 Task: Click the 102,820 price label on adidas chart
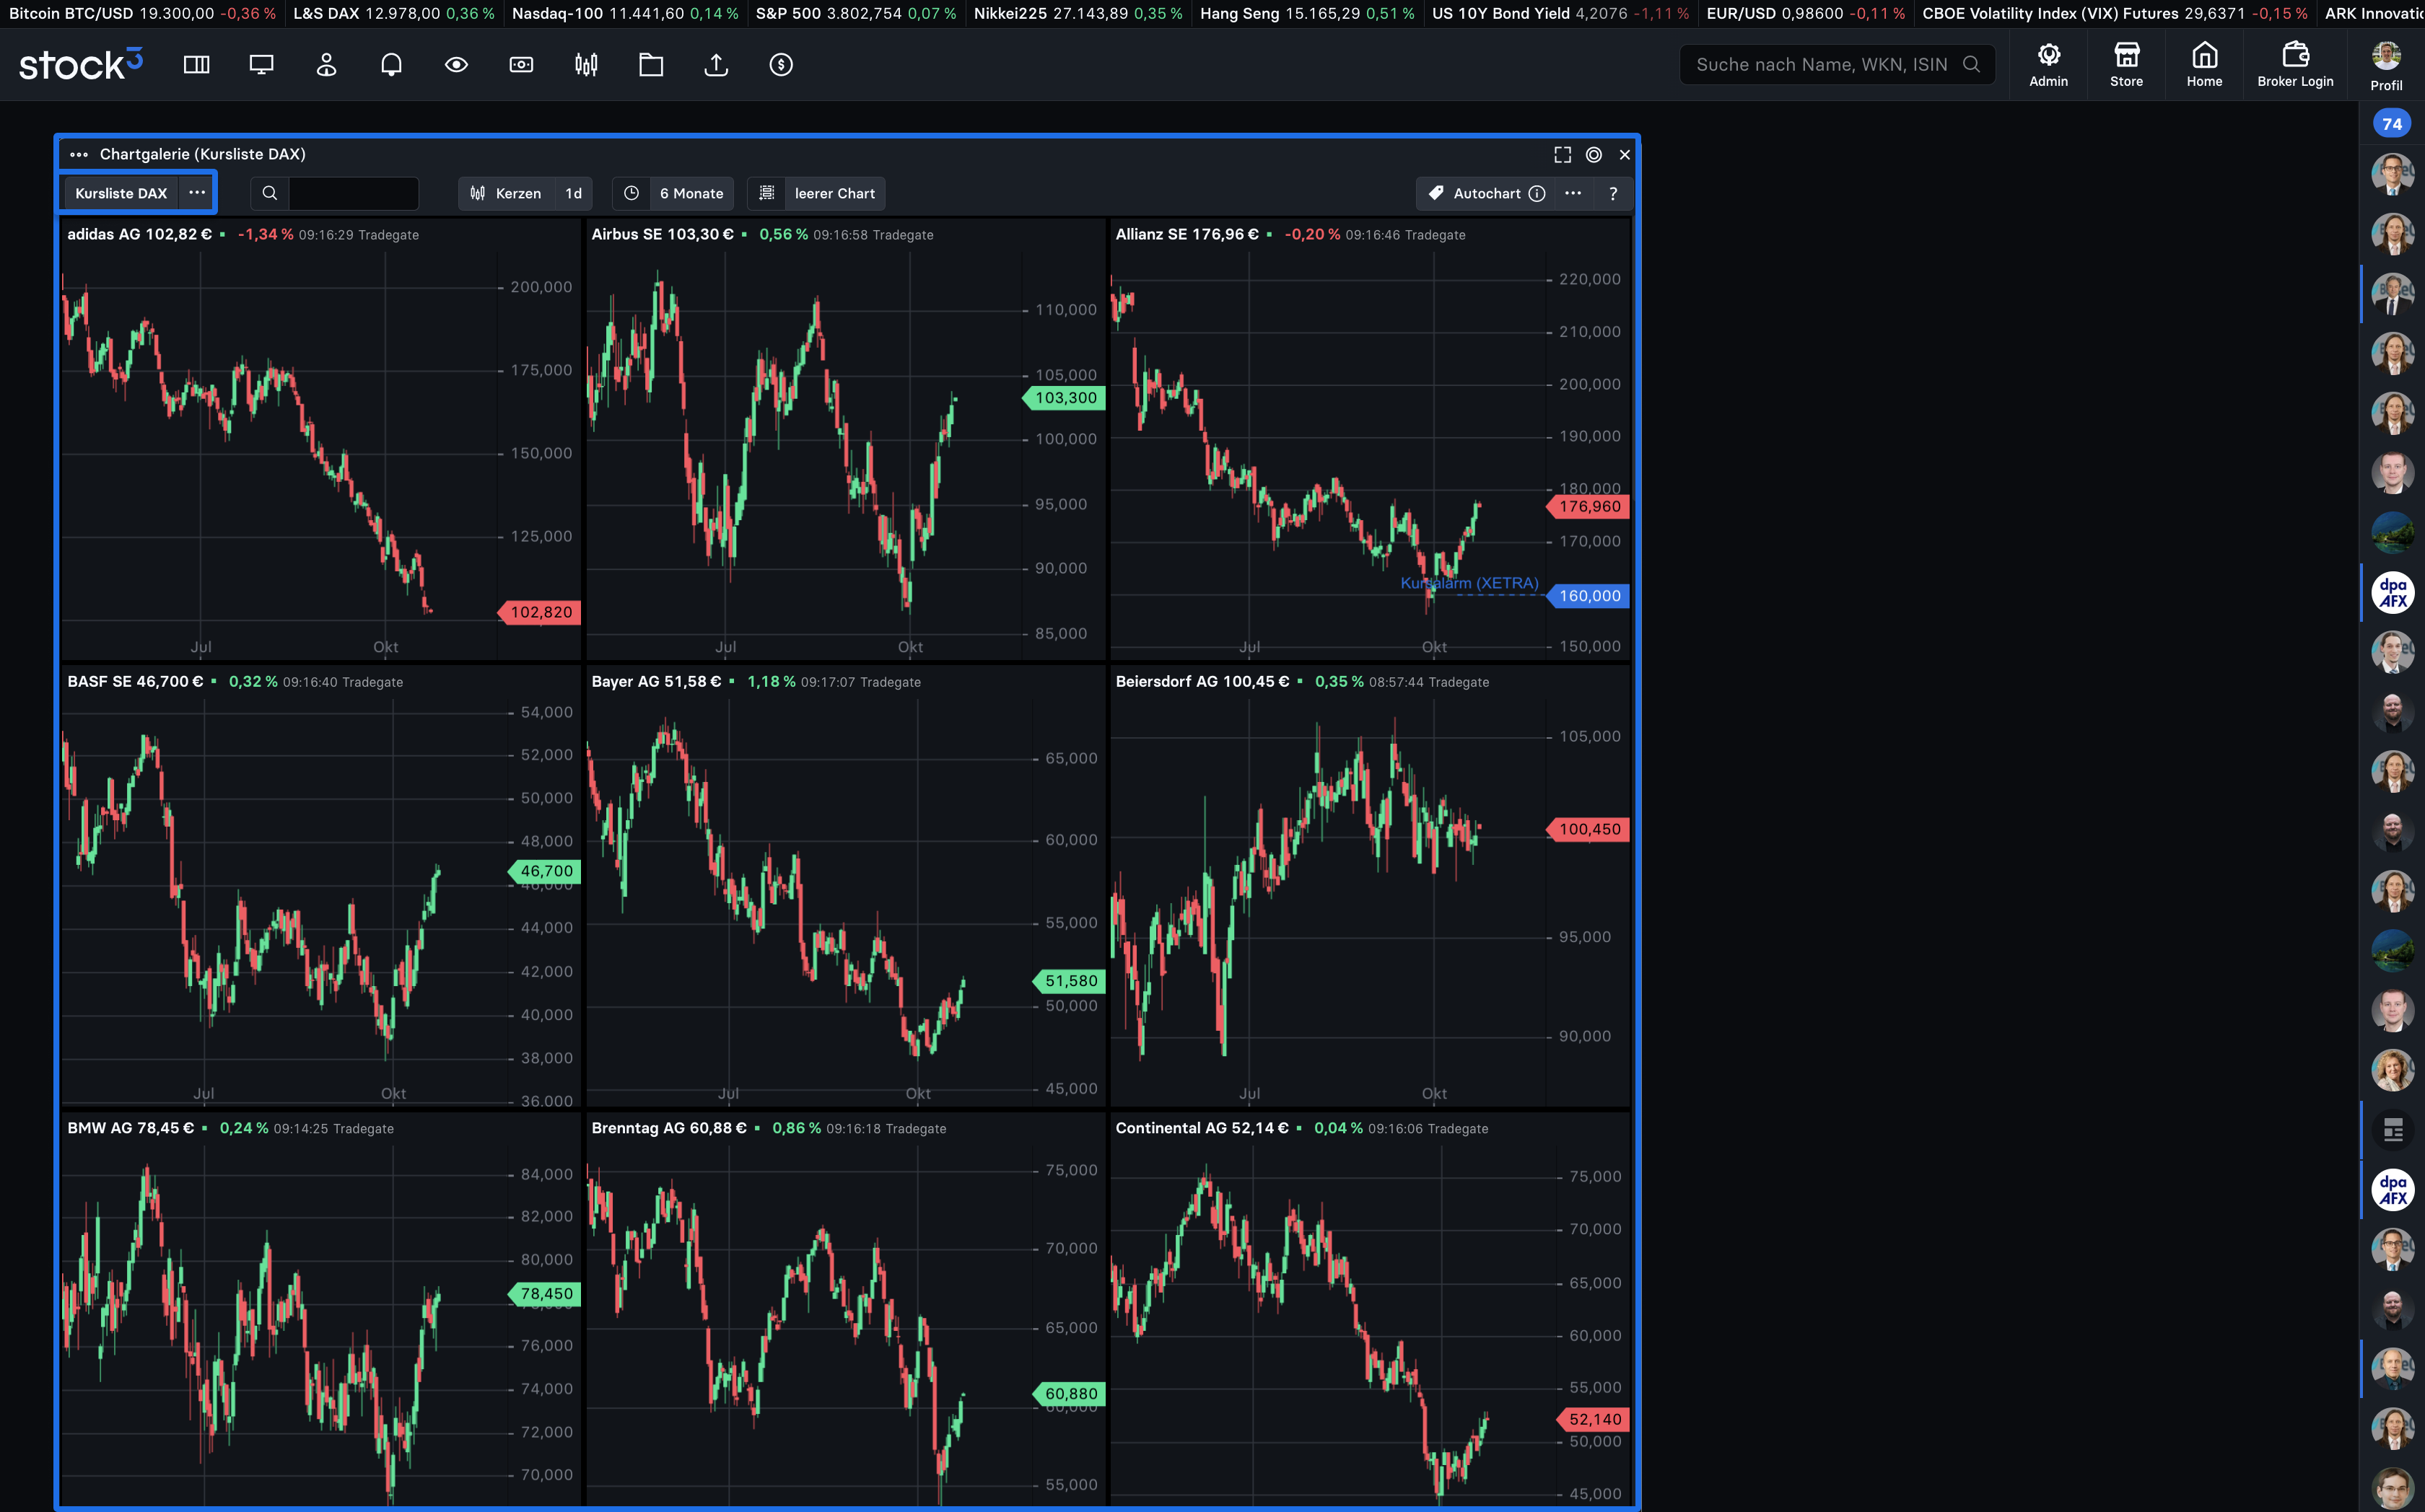coord(541,612)
